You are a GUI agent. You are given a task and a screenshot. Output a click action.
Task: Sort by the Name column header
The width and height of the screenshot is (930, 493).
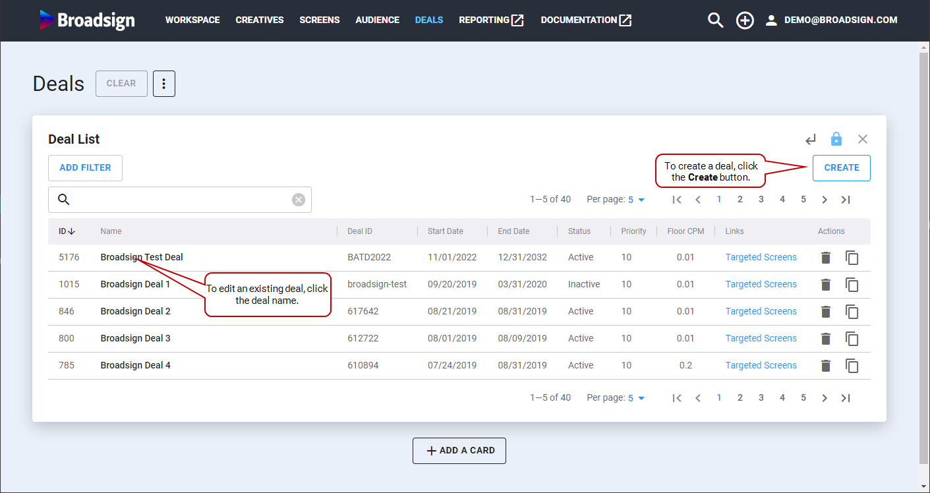[x=111, y=231]
